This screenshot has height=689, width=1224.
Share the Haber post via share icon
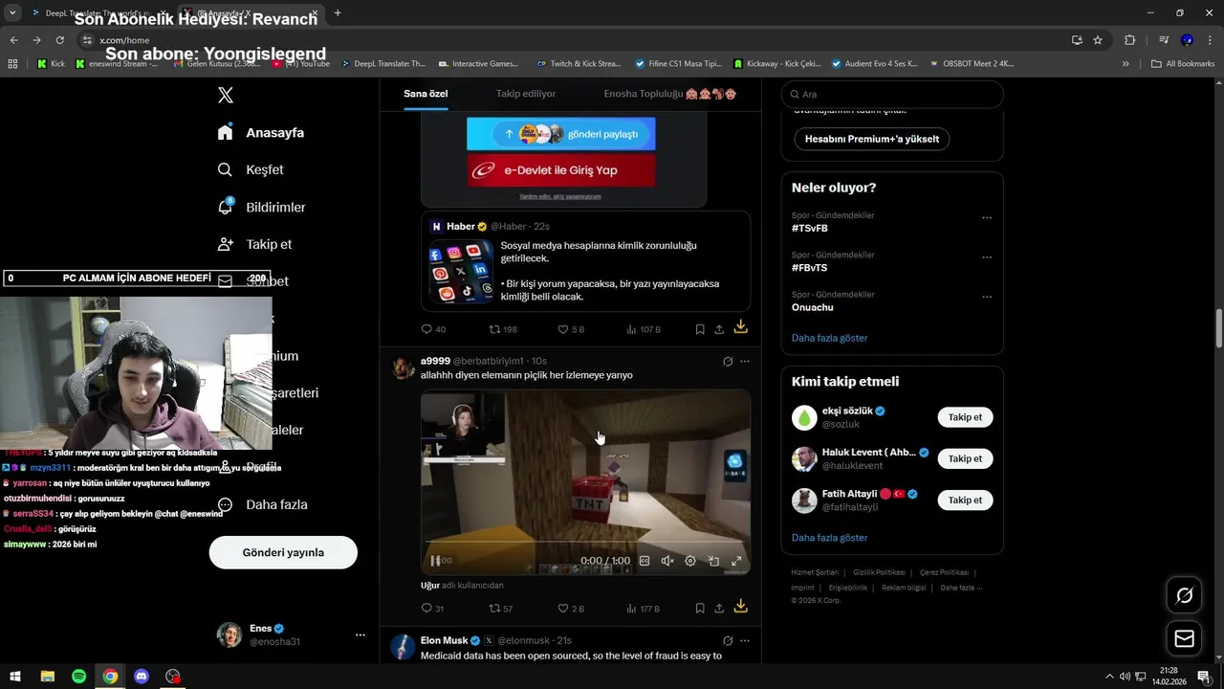coord(719,329)
